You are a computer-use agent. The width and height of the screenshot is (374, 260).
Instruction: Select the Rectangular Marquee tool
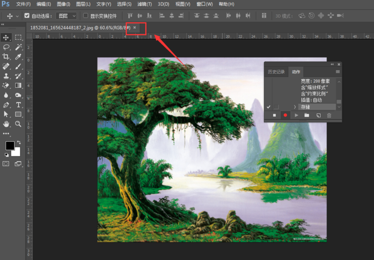(18, 37)
